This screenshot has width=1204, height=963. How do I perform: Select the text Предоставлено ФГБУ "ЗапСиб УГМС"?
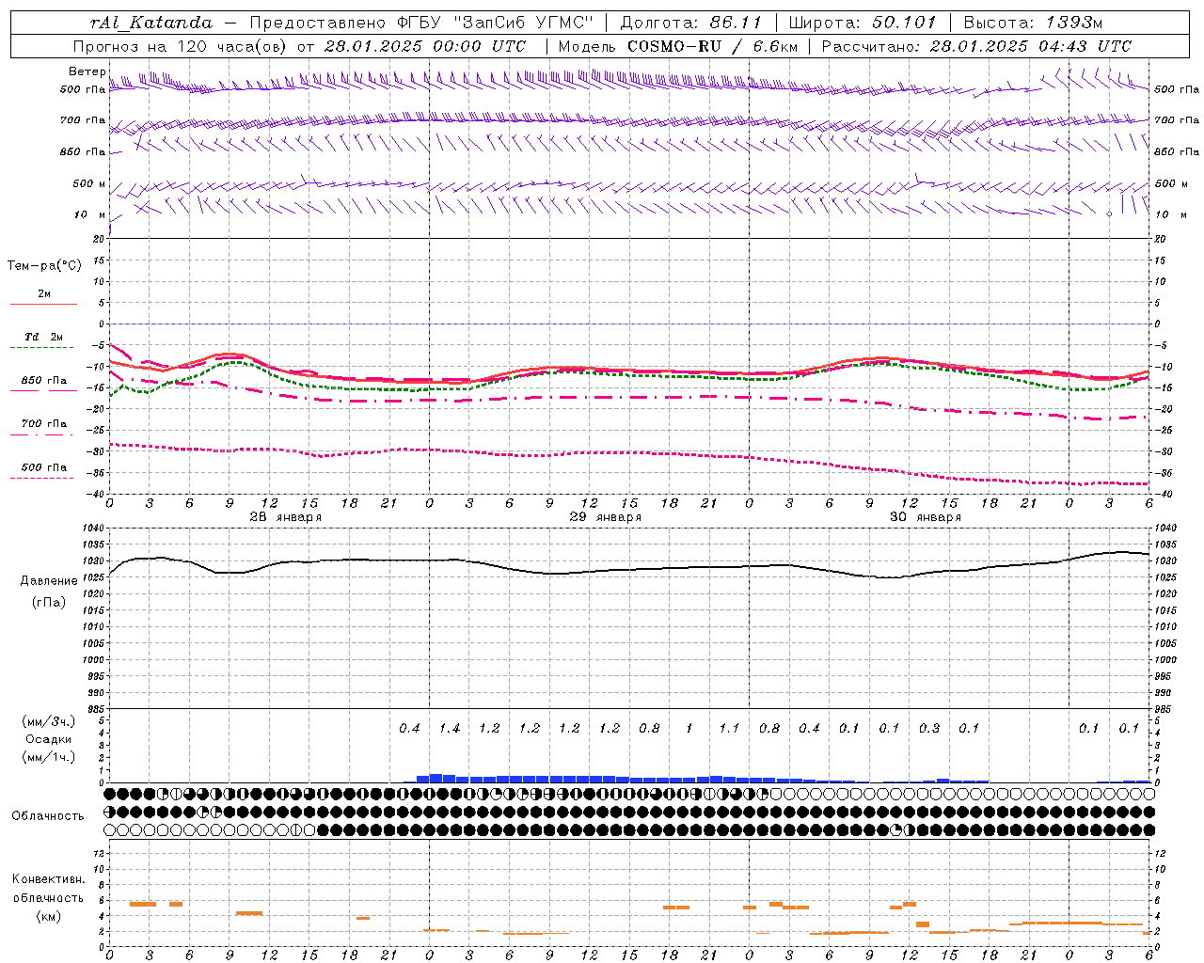coord(422,23)
